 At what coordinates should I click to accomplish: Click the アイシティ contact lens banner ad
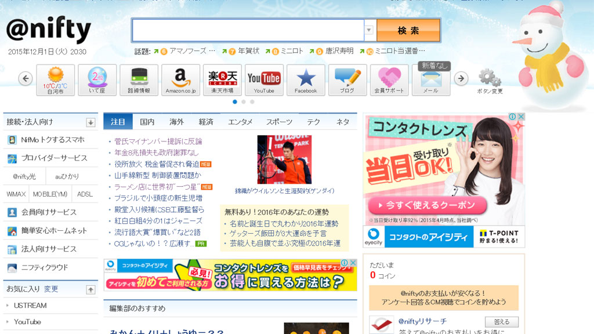230,275
